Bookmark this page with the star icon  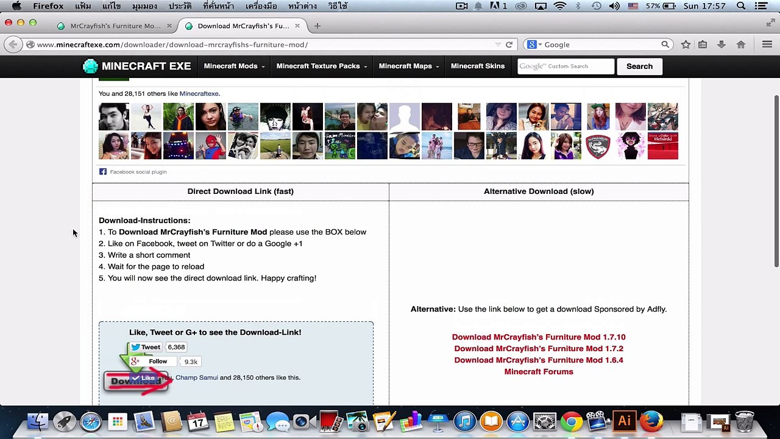(686, 45)
